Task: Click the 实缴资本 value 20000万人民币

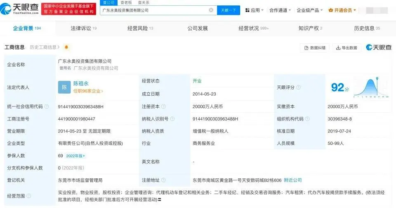Action: (343, 106)
